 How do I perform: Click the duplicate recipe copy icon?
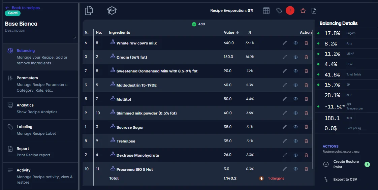89,10
